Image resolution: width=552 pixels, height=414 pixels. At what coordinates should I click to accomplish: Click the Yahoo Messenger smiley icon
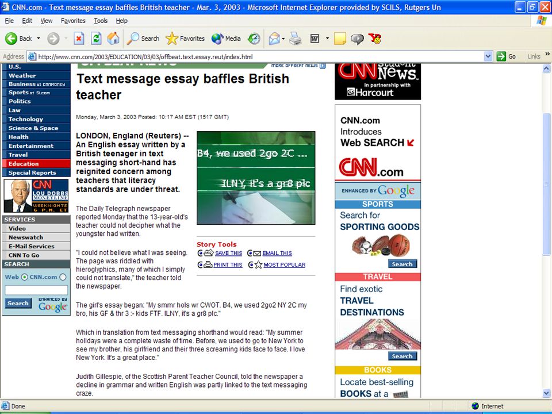[x=375, y=39]
